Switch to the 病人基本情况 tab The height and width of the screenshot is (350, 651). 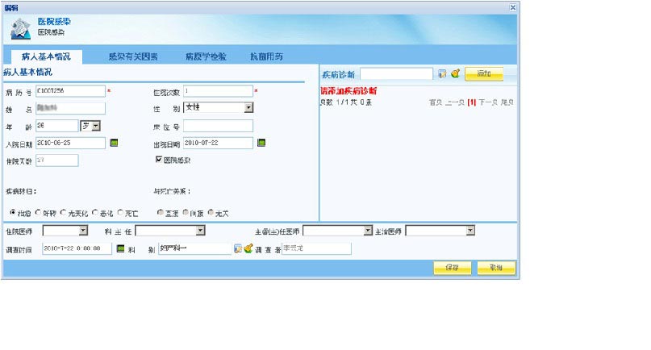(46, 57)
